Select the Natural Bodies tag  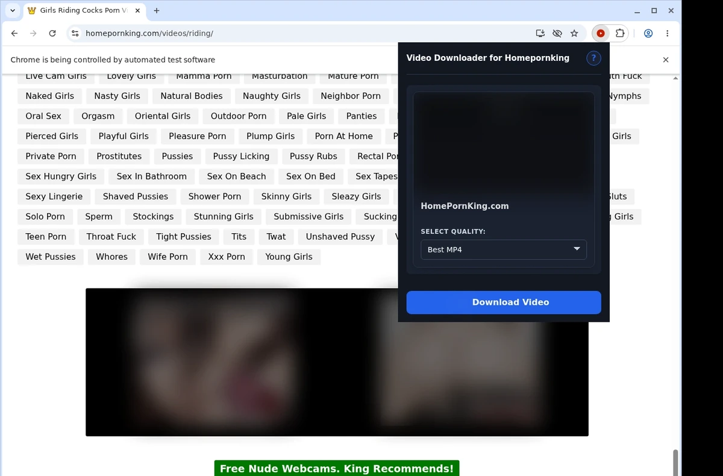[x=192, y=96]
